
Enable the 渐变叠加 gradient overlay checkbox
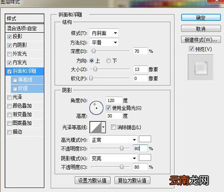click(x=9, y=115)
